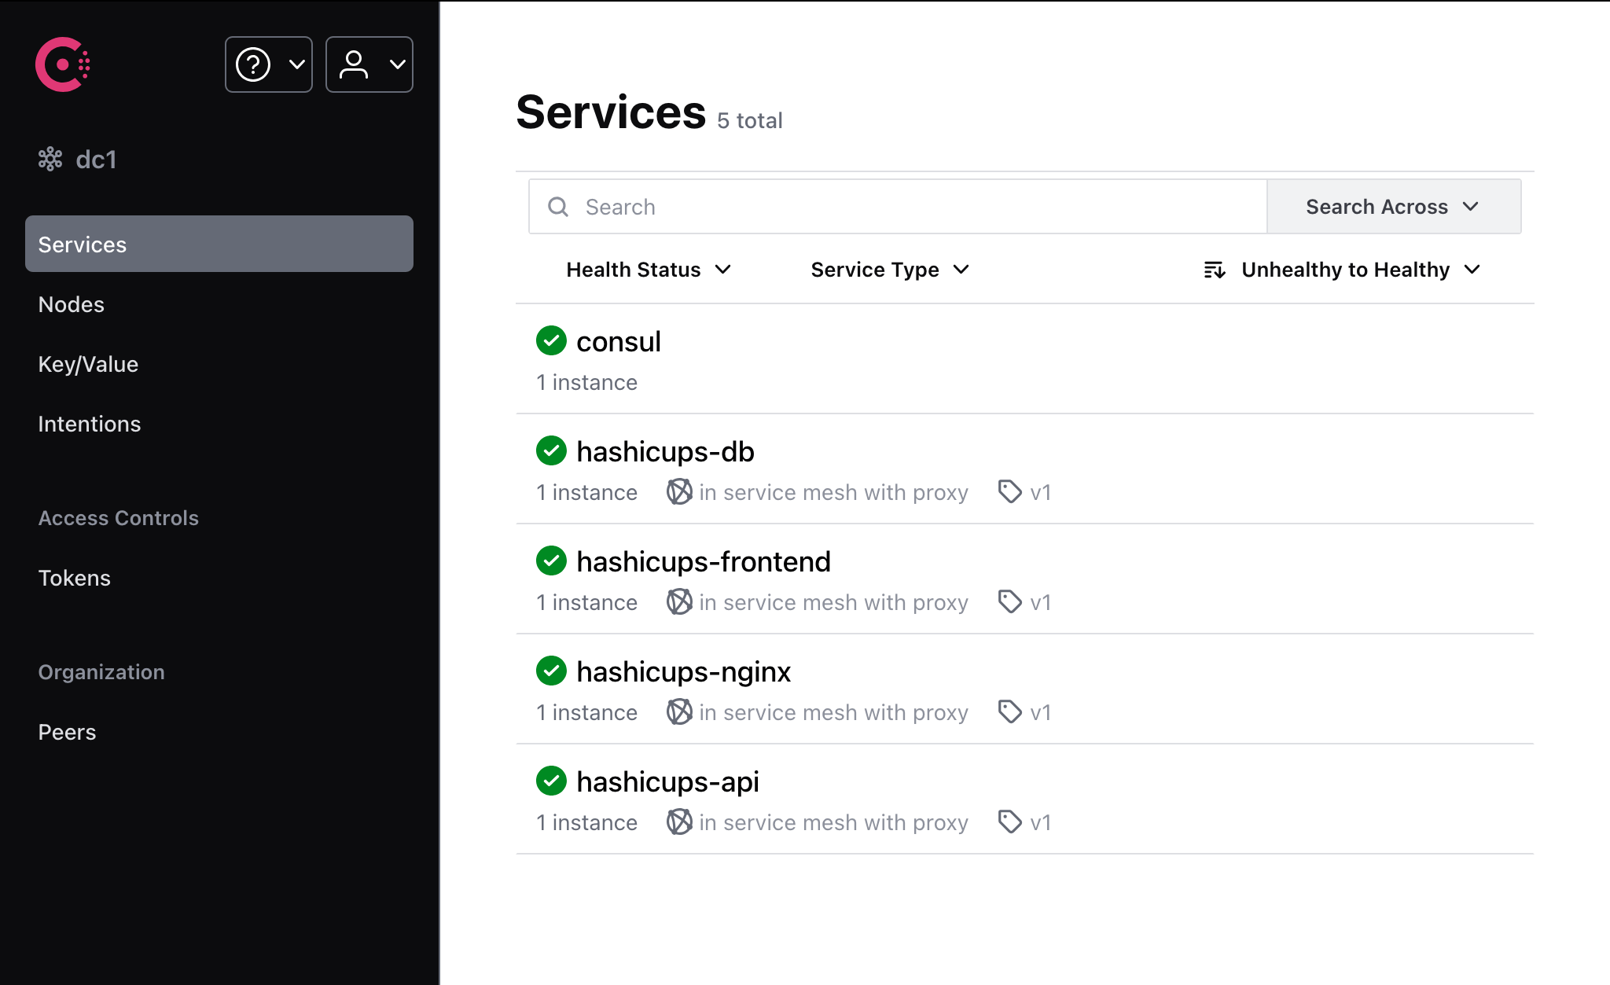Select the hashicups-nginx service
The image size is (1610, 985).
(x=683, y=671)
